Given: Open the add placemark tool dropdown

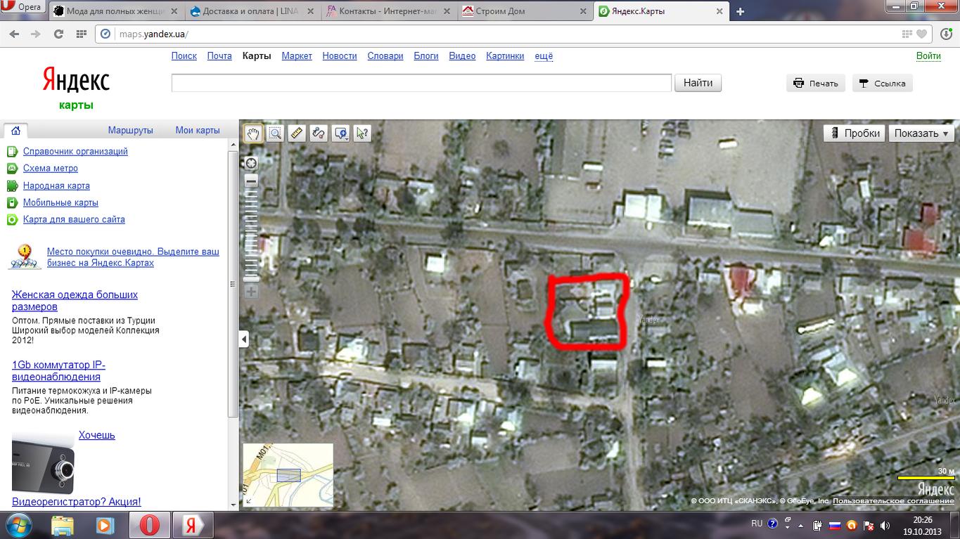Looking at the screenshot, I should pyautogui.click(x=340, y=133).
